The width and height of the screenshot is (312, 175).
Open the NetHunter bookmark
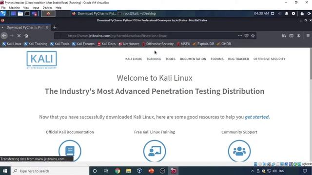click(x=129, y=44)
